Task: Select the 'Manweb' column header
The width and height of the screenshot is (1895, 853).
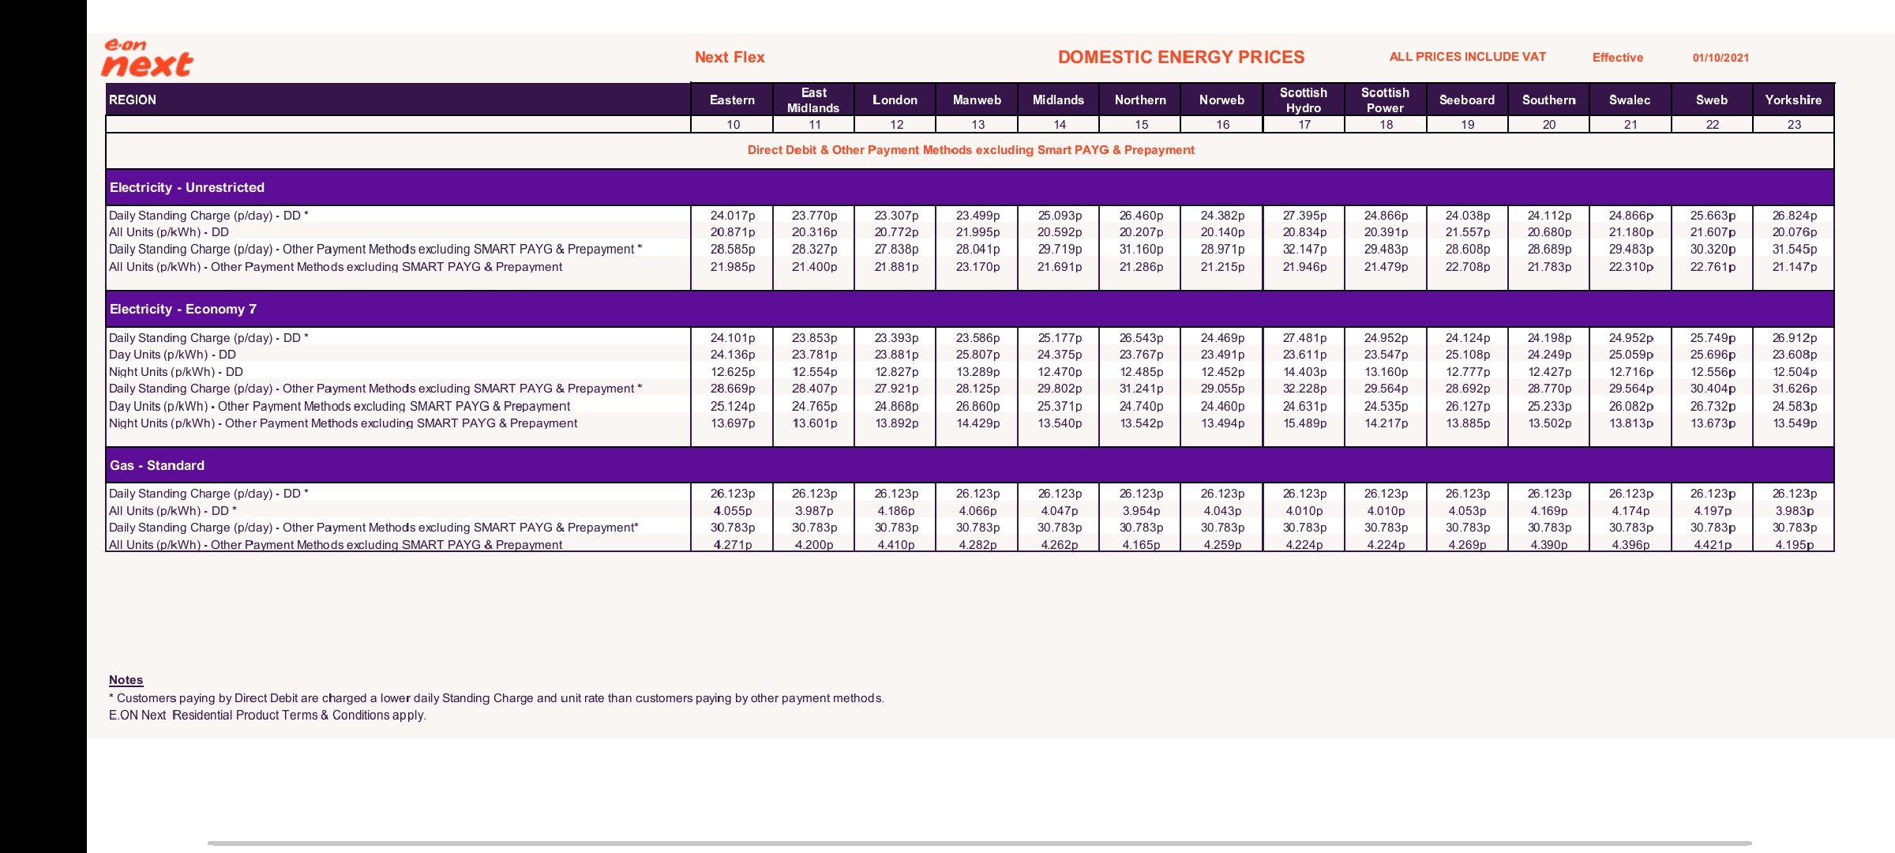Action: tap(977, 100)
